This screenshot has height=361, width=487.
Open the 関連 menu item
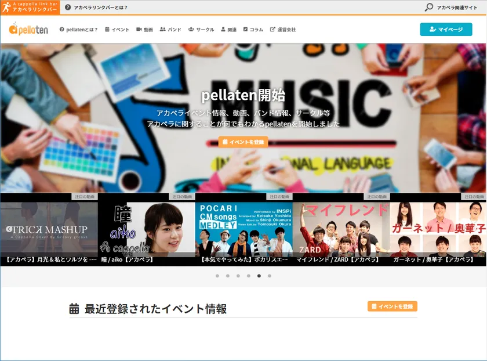(x=228, y=30)
